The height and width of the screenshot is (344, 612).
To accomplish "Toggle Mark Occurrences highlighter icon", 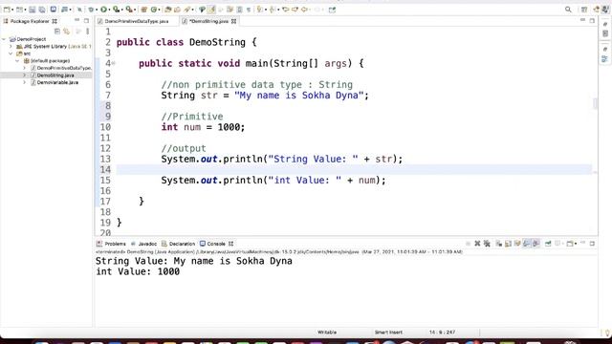I will 211,10.
